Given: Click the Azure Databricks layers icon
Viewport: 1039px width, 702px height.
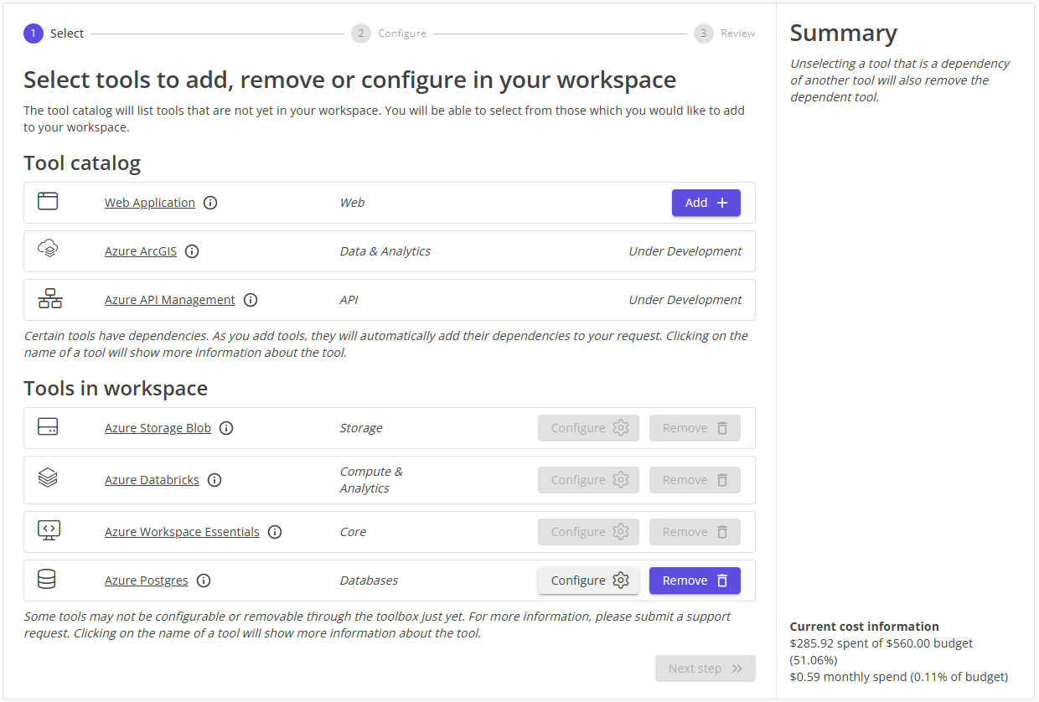Looking at the screenshot, I should click(x=48, y=478).
